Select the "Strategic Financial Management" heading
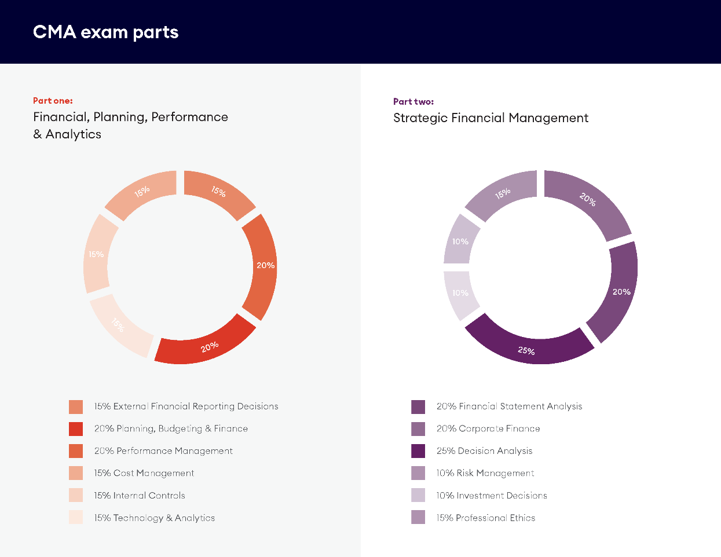Screen dimensions: 721x557 point(491,118)
